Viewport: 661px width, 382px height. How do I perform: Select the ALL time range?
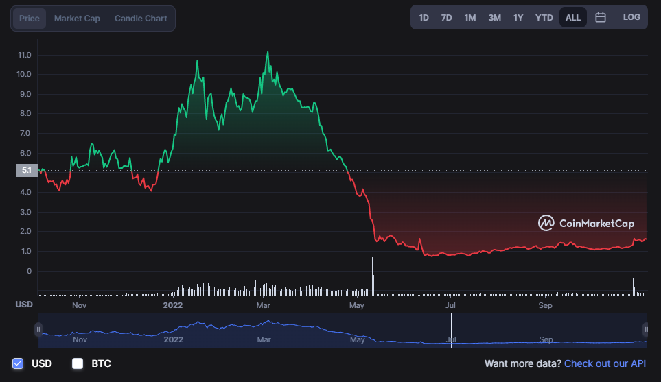point(573,18)
